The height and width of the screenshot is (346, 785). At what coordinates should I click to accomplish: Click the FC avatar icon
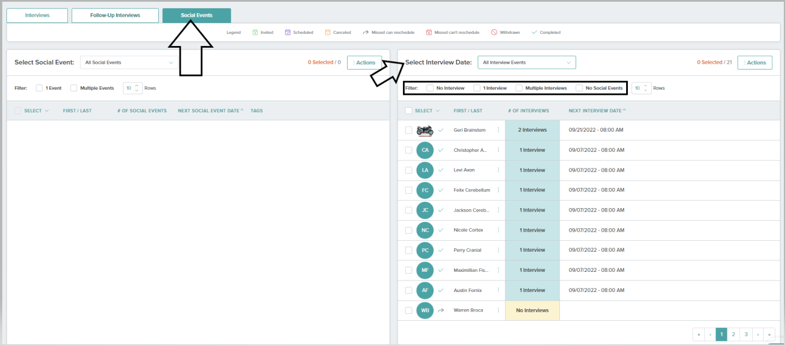425,190
